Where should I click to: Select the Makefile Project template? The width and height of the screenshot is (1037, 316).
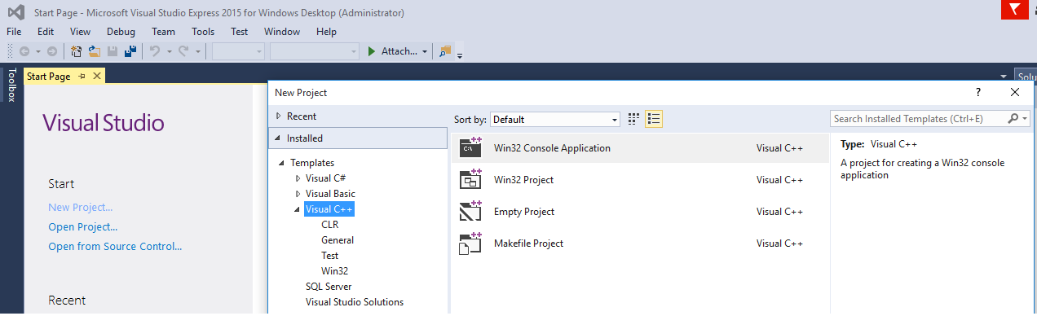[640, 244]
